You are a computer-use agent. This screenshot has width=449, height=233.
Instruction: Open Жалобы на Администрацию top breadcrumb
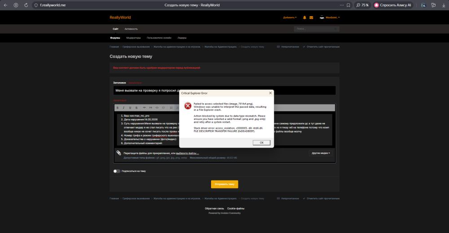[x=221, y=47]
